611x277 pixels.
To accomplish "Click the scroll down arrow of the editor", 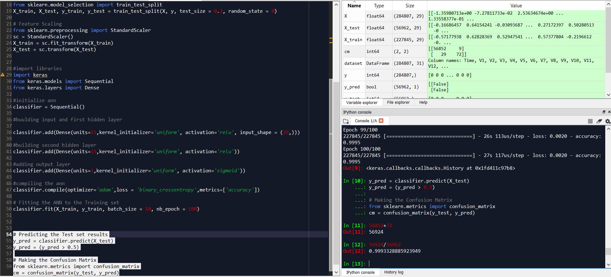I will click(336, 273).
